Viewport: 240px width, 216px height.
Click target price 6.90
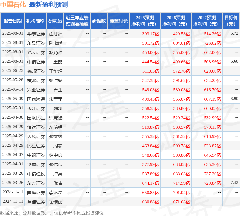point(234,99)
